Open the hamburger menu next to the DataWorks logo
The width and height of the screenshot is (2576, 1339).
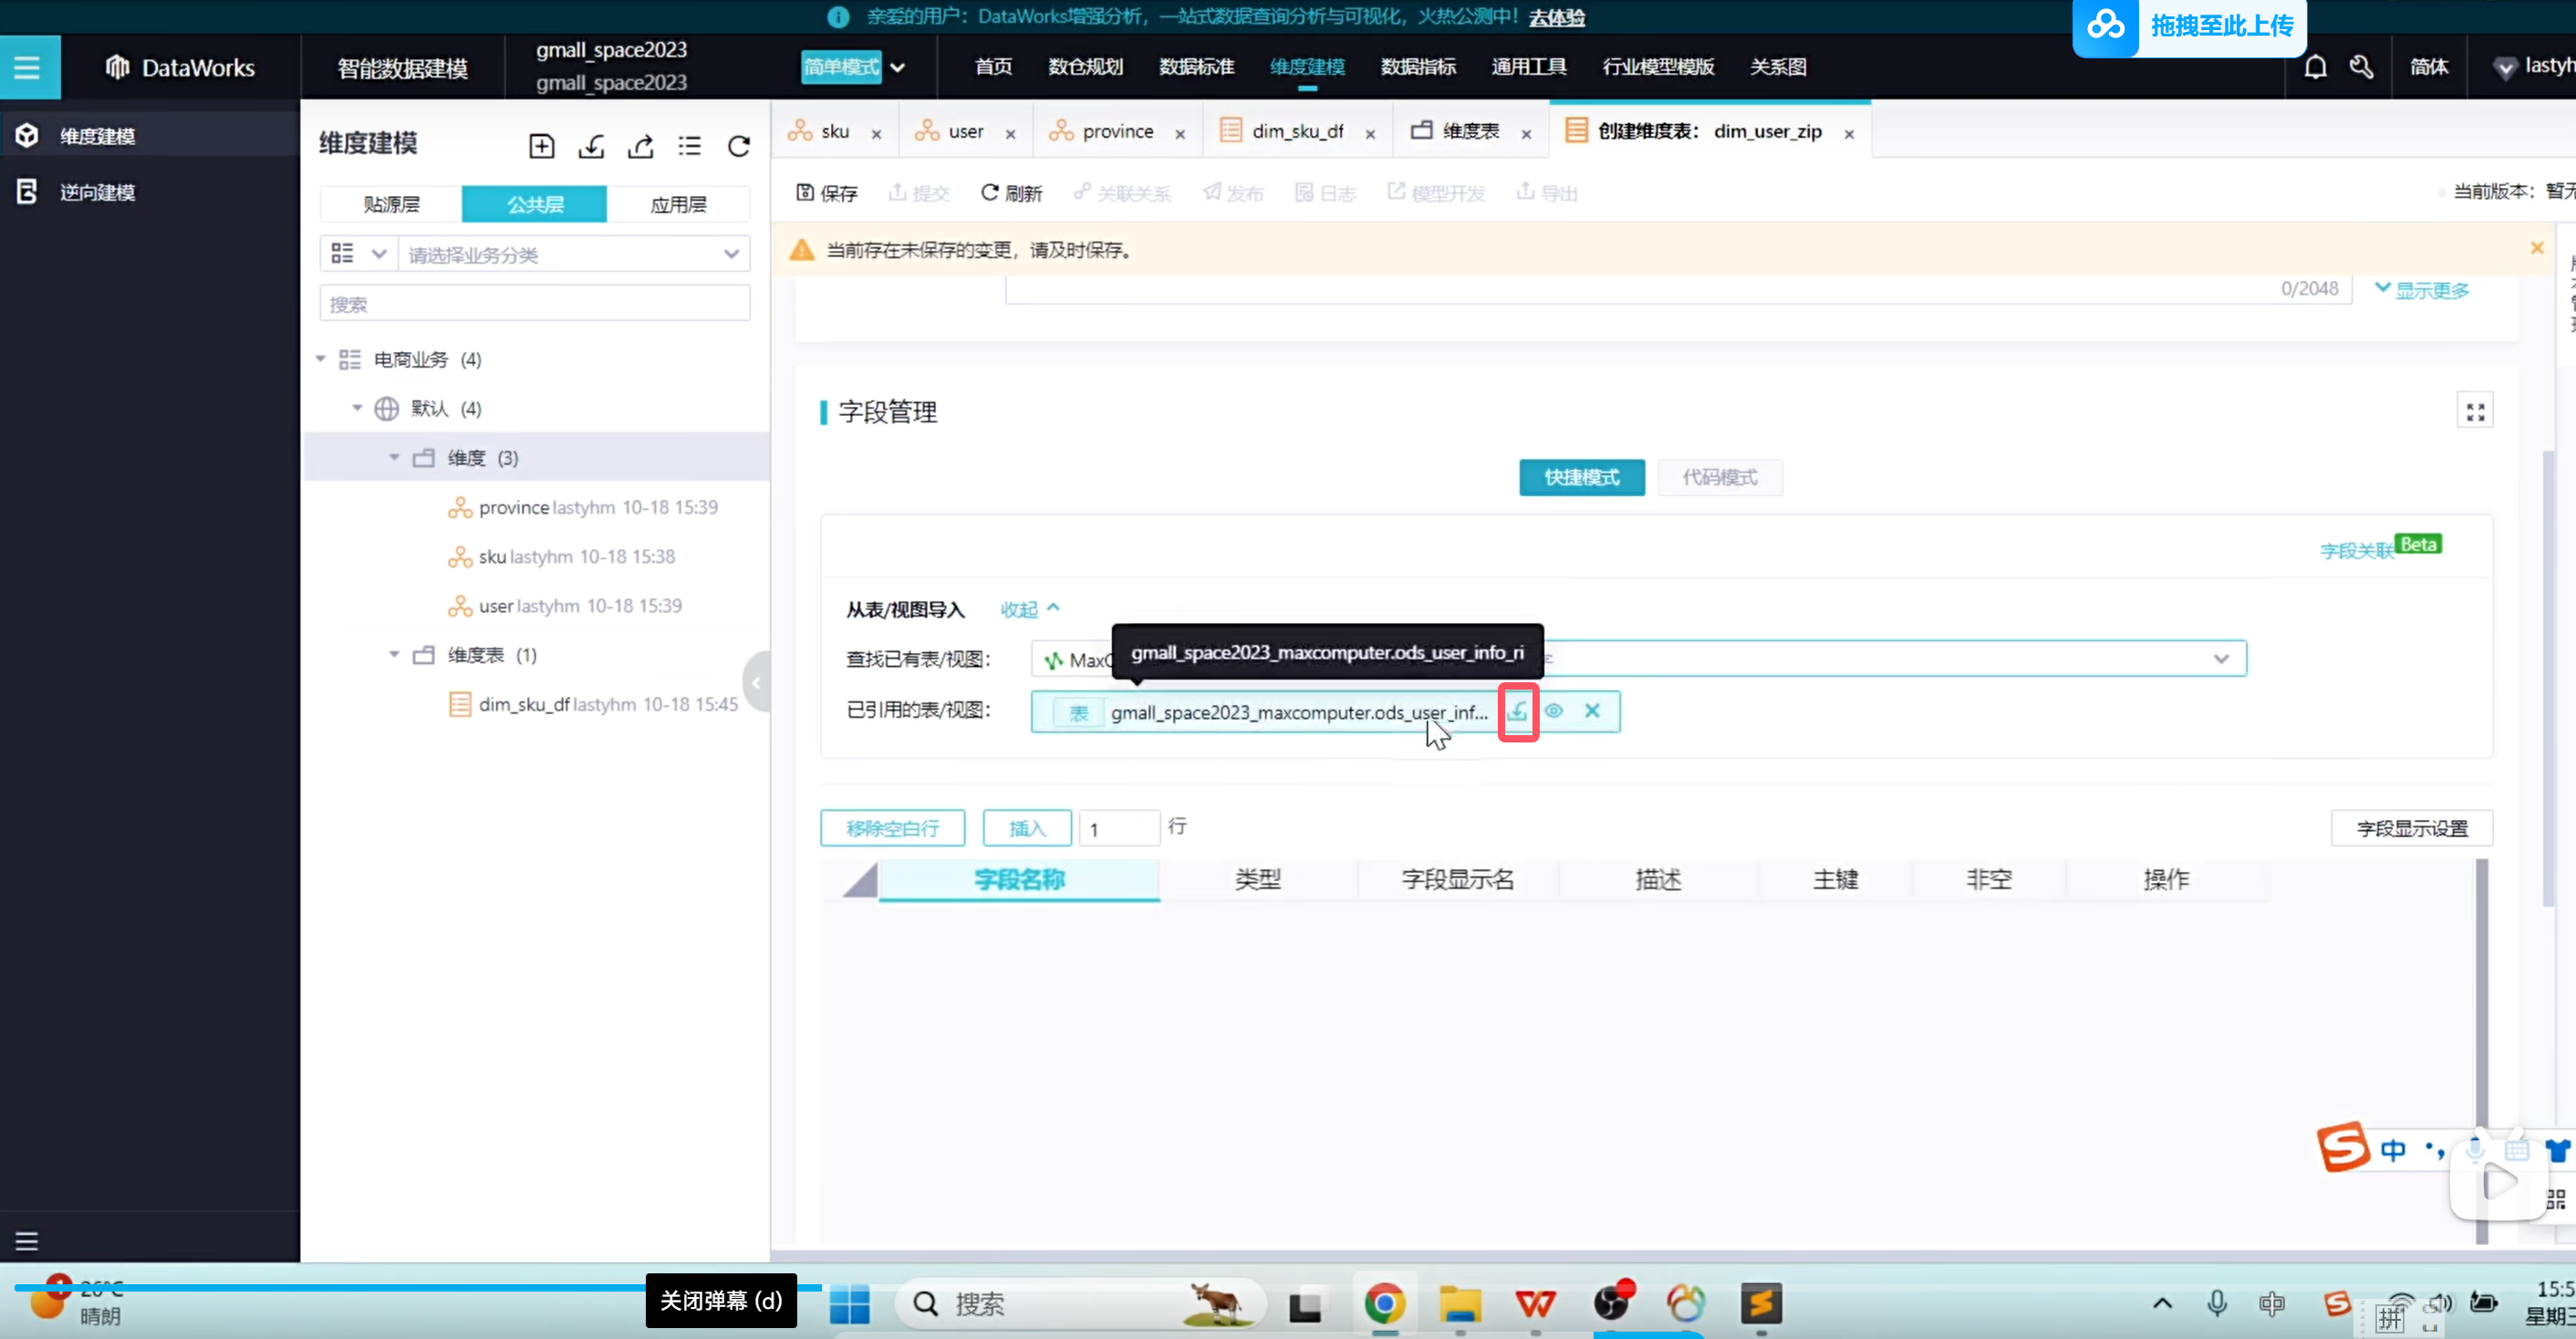point(27,67)
